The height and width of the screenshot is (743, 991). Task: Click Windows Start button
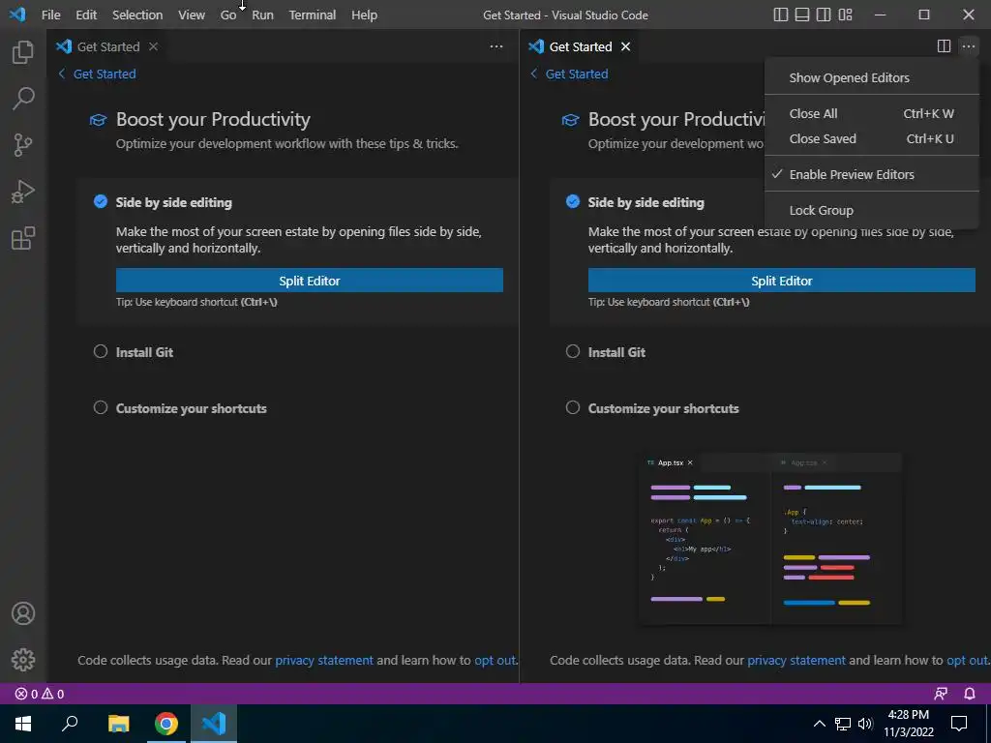pyautogui.click(x=23, y=724)
